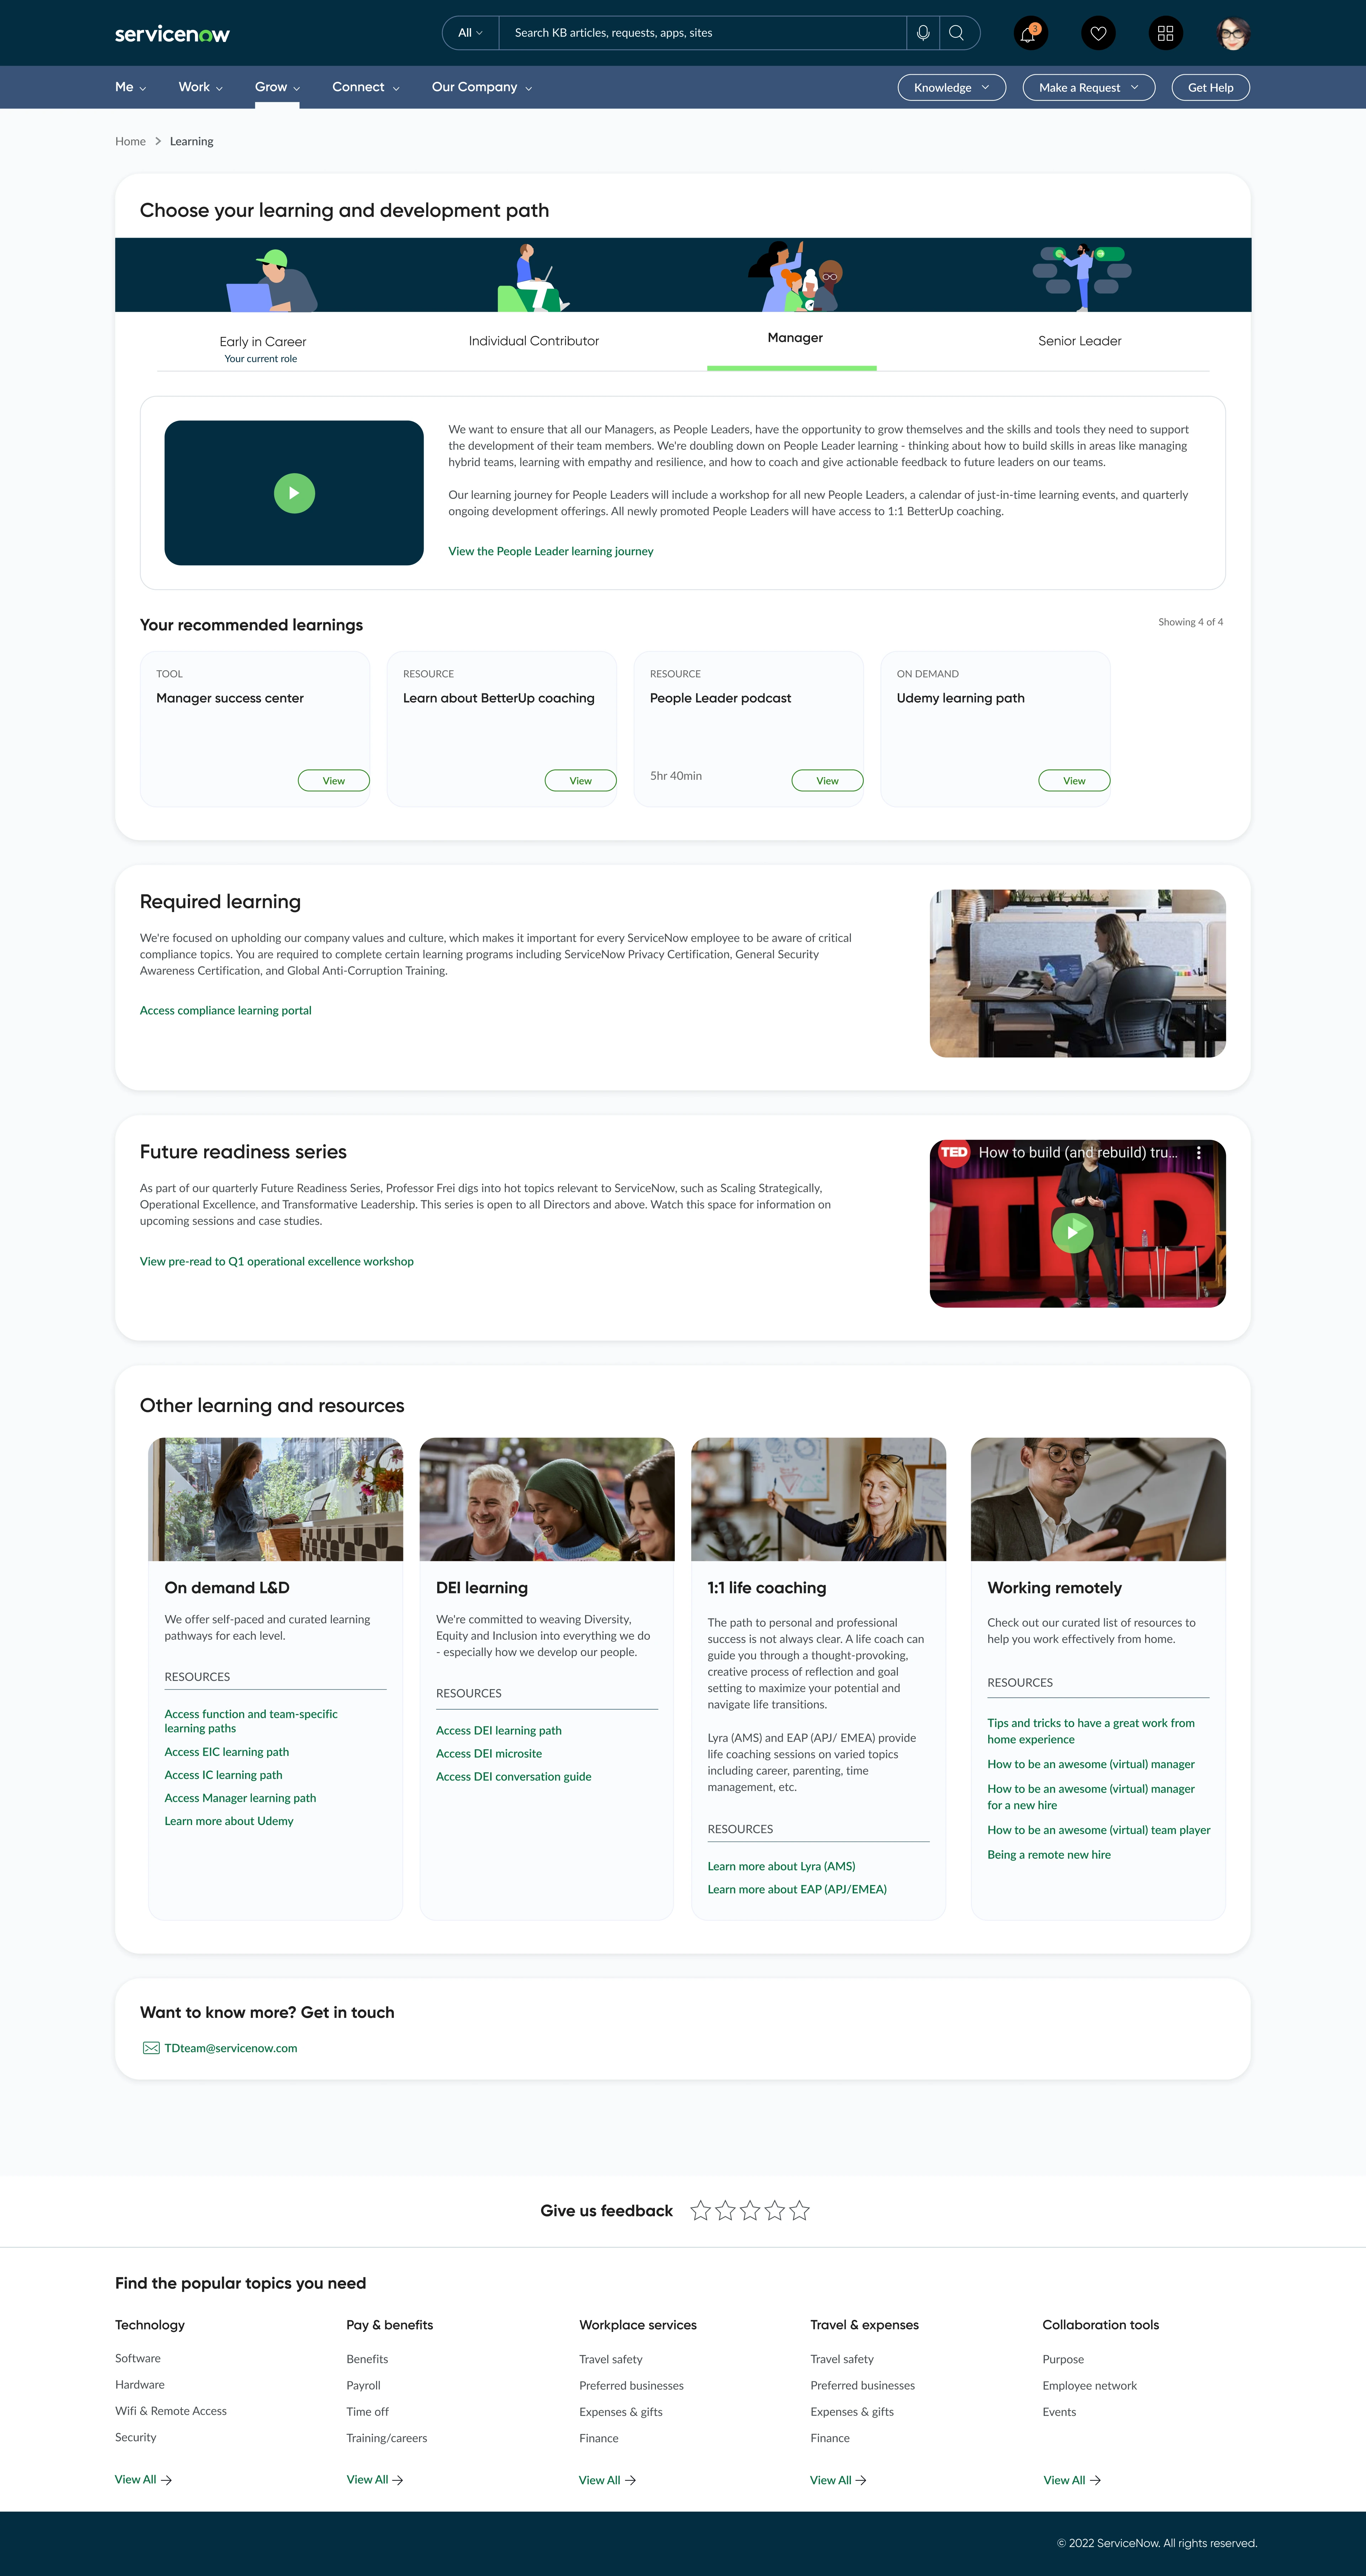
Task: Select the Individual Contributor tab
Action: click(x=534, y=341)
